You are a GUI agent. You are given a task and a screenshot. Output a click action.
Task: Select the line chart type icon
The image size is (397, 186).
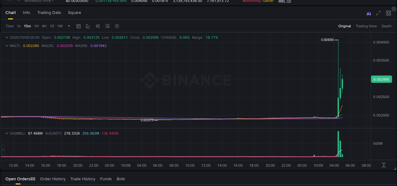click(88, 26)
